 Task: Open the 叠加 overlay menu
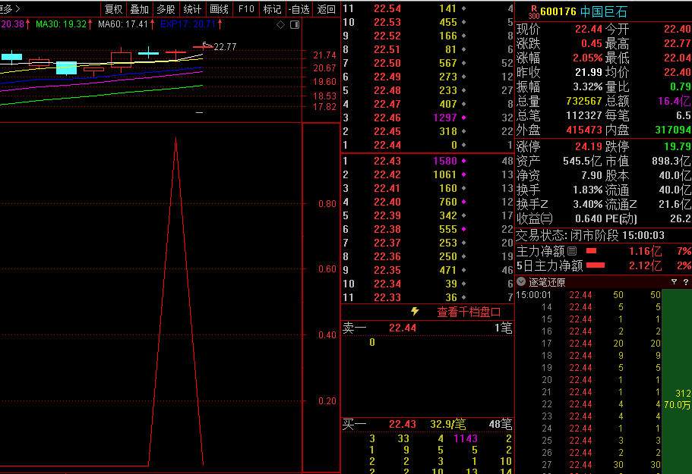(x=139, y=9)
